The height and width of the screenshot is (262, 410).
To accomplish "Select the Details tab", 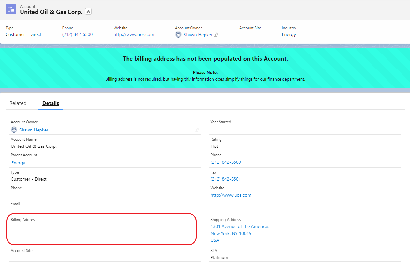I will [51, 103].
